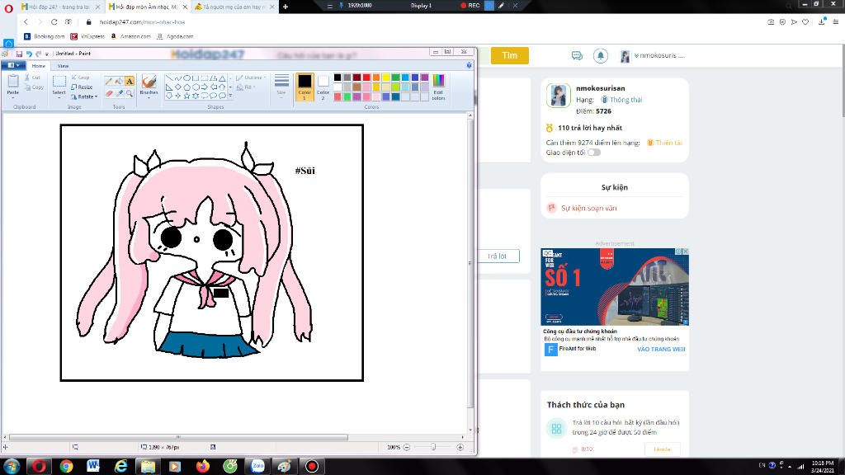Open the Shapes gallery more arrow
The width and height of the screenshot is (845, 475).
click(231, 96)
